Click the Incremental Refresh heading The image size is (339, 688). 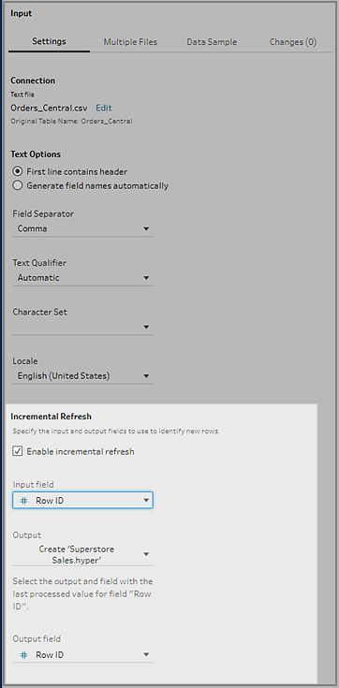tap(51, 416)
